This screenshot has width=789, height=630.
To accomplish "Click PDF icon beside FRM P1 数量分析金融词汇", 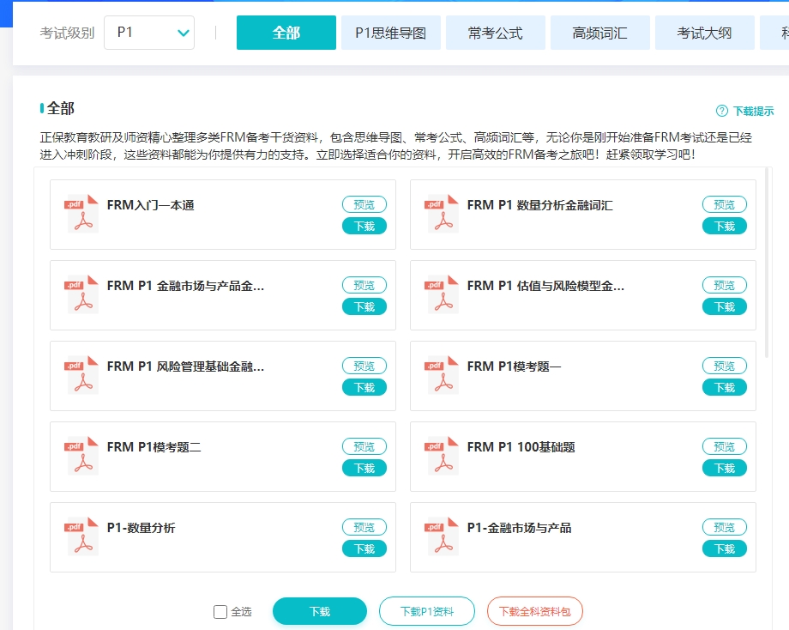I will pyautogui.click(x=442, y=214).
